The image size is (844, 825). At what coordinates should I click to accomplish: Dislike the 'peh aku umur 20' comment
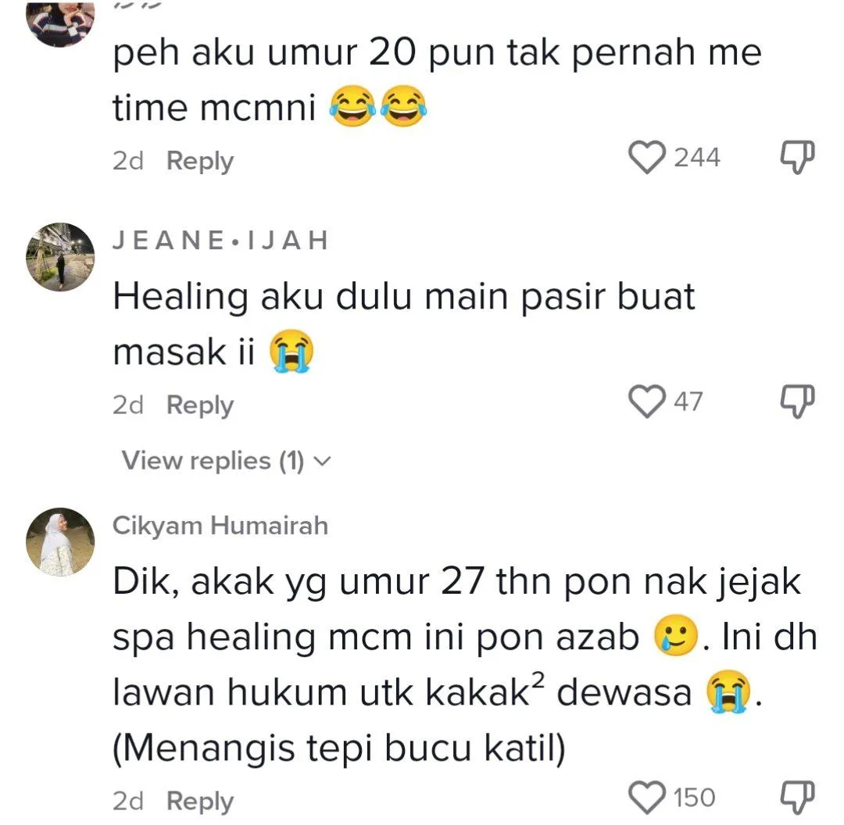(798, 157)
